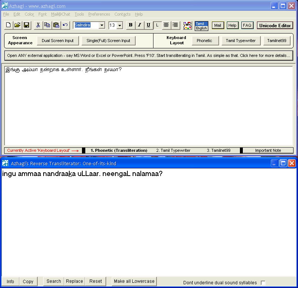
Task: Open the Edit menu
Action: click(x=17, y=14)
